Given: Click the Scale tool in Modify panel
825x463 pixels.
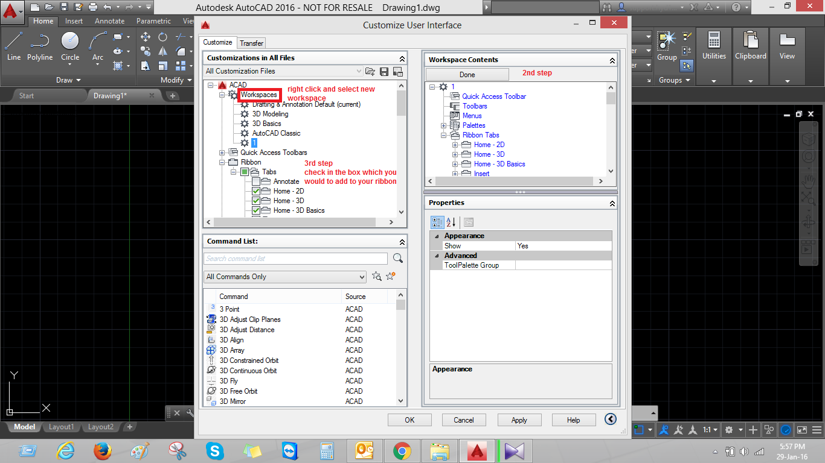Looking at the screenshot, I should coord(162,66).
